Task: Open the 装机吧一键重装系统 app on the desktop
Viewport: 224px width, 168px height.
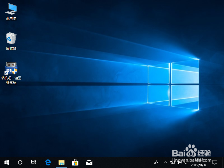Action: tap(11, 68)
